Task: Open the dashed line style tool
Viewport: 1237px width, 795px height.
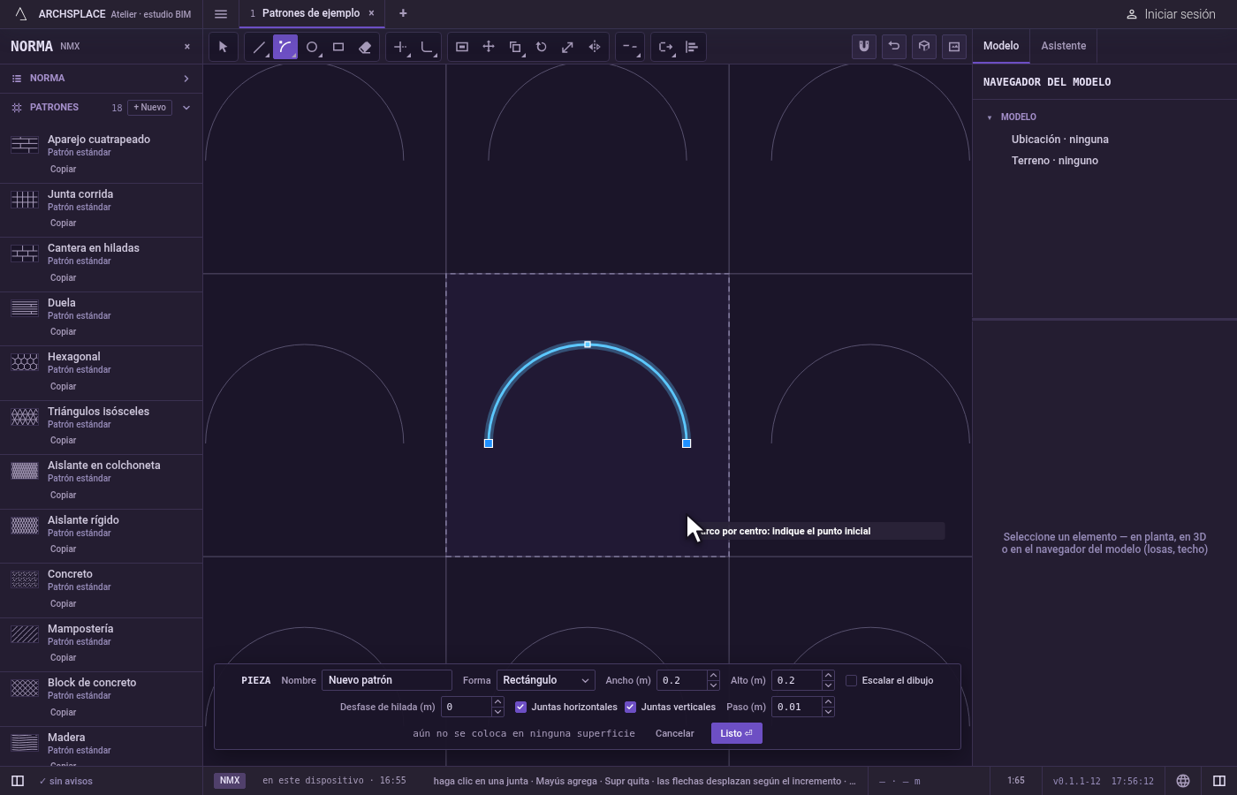Action: tap(630, 47)
